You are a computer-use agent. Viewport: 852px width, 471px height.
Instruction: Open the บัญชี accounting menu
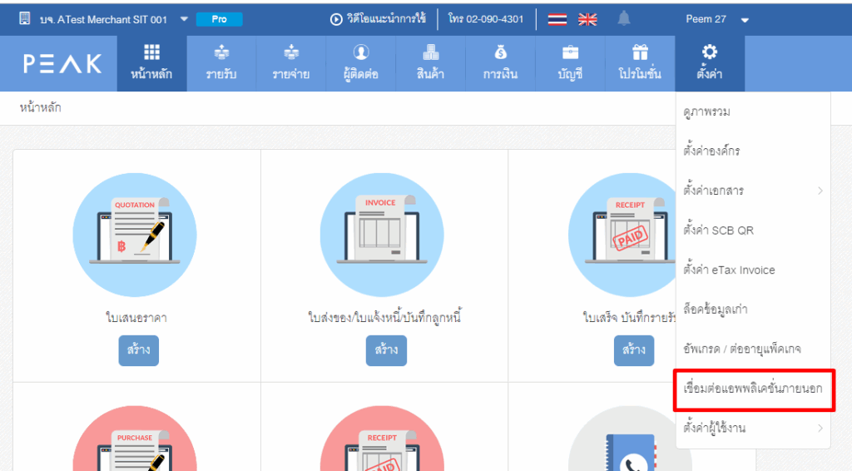click(570, 63)
